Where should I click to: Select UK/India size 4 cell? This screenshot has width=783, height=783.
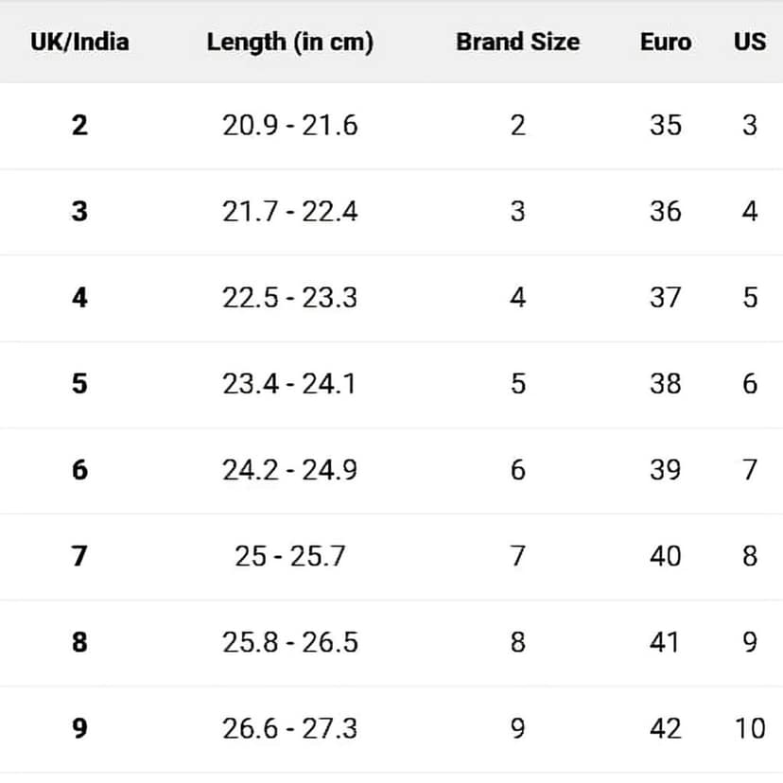pyautogui.click(x=79, y=298)
